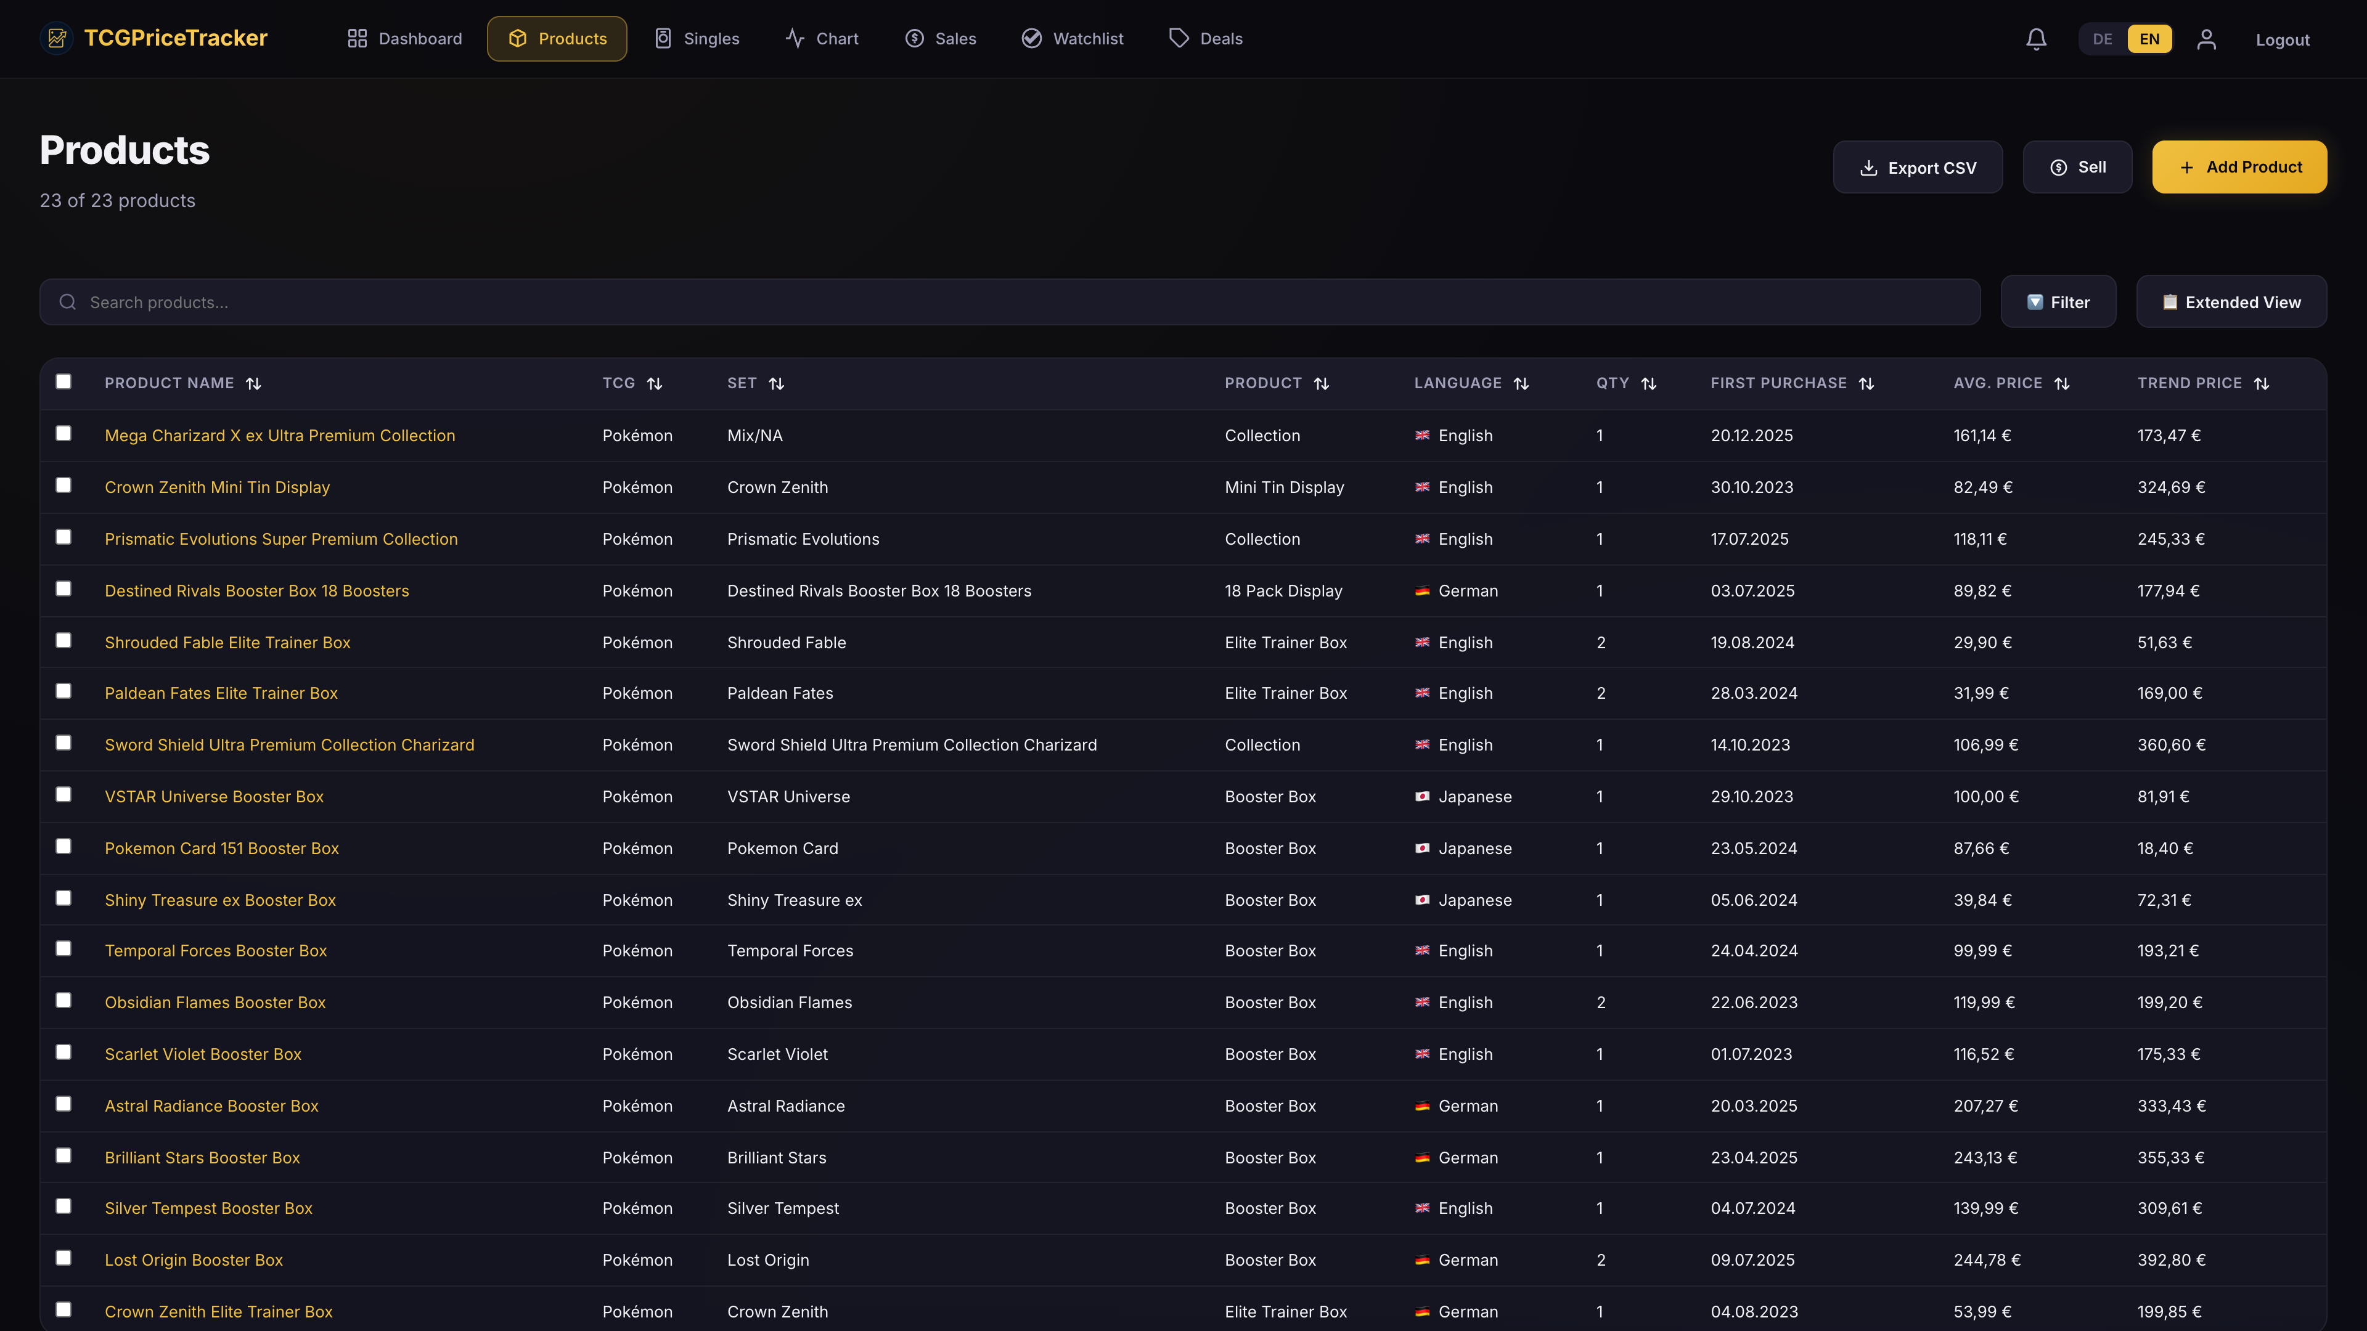This screenshot has height=1331, width=2367.
Task: Open Destined Rivals Booster Box 18 Boosters link
Action: pyautogui.click(x=257, y=591)
